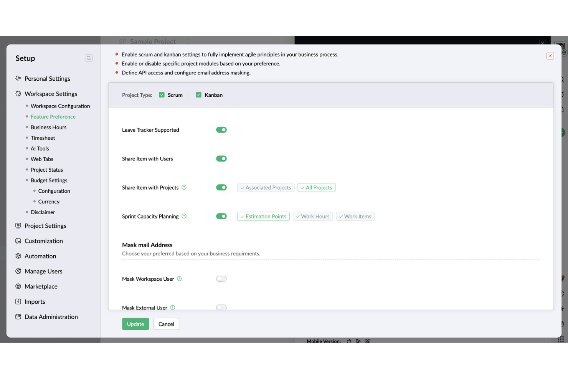Open AI Tools settings
This screenshot has height=379, width=568.
40,149
